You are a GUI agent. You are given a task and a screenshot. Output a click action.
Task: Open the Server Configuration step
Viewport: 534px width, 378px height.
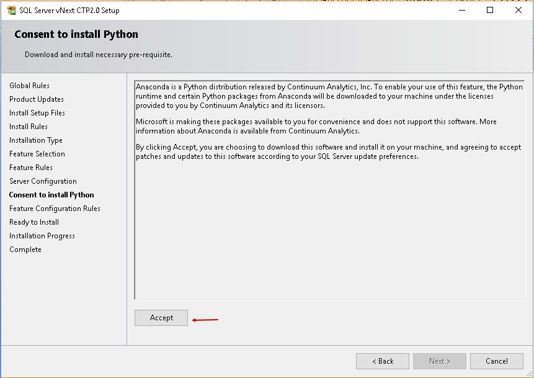tap(43, 181)
